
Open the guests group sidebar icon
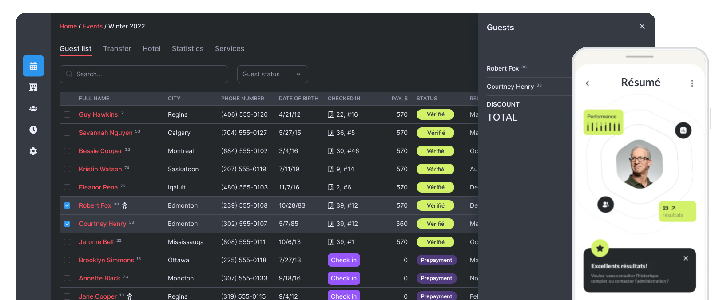33,108
